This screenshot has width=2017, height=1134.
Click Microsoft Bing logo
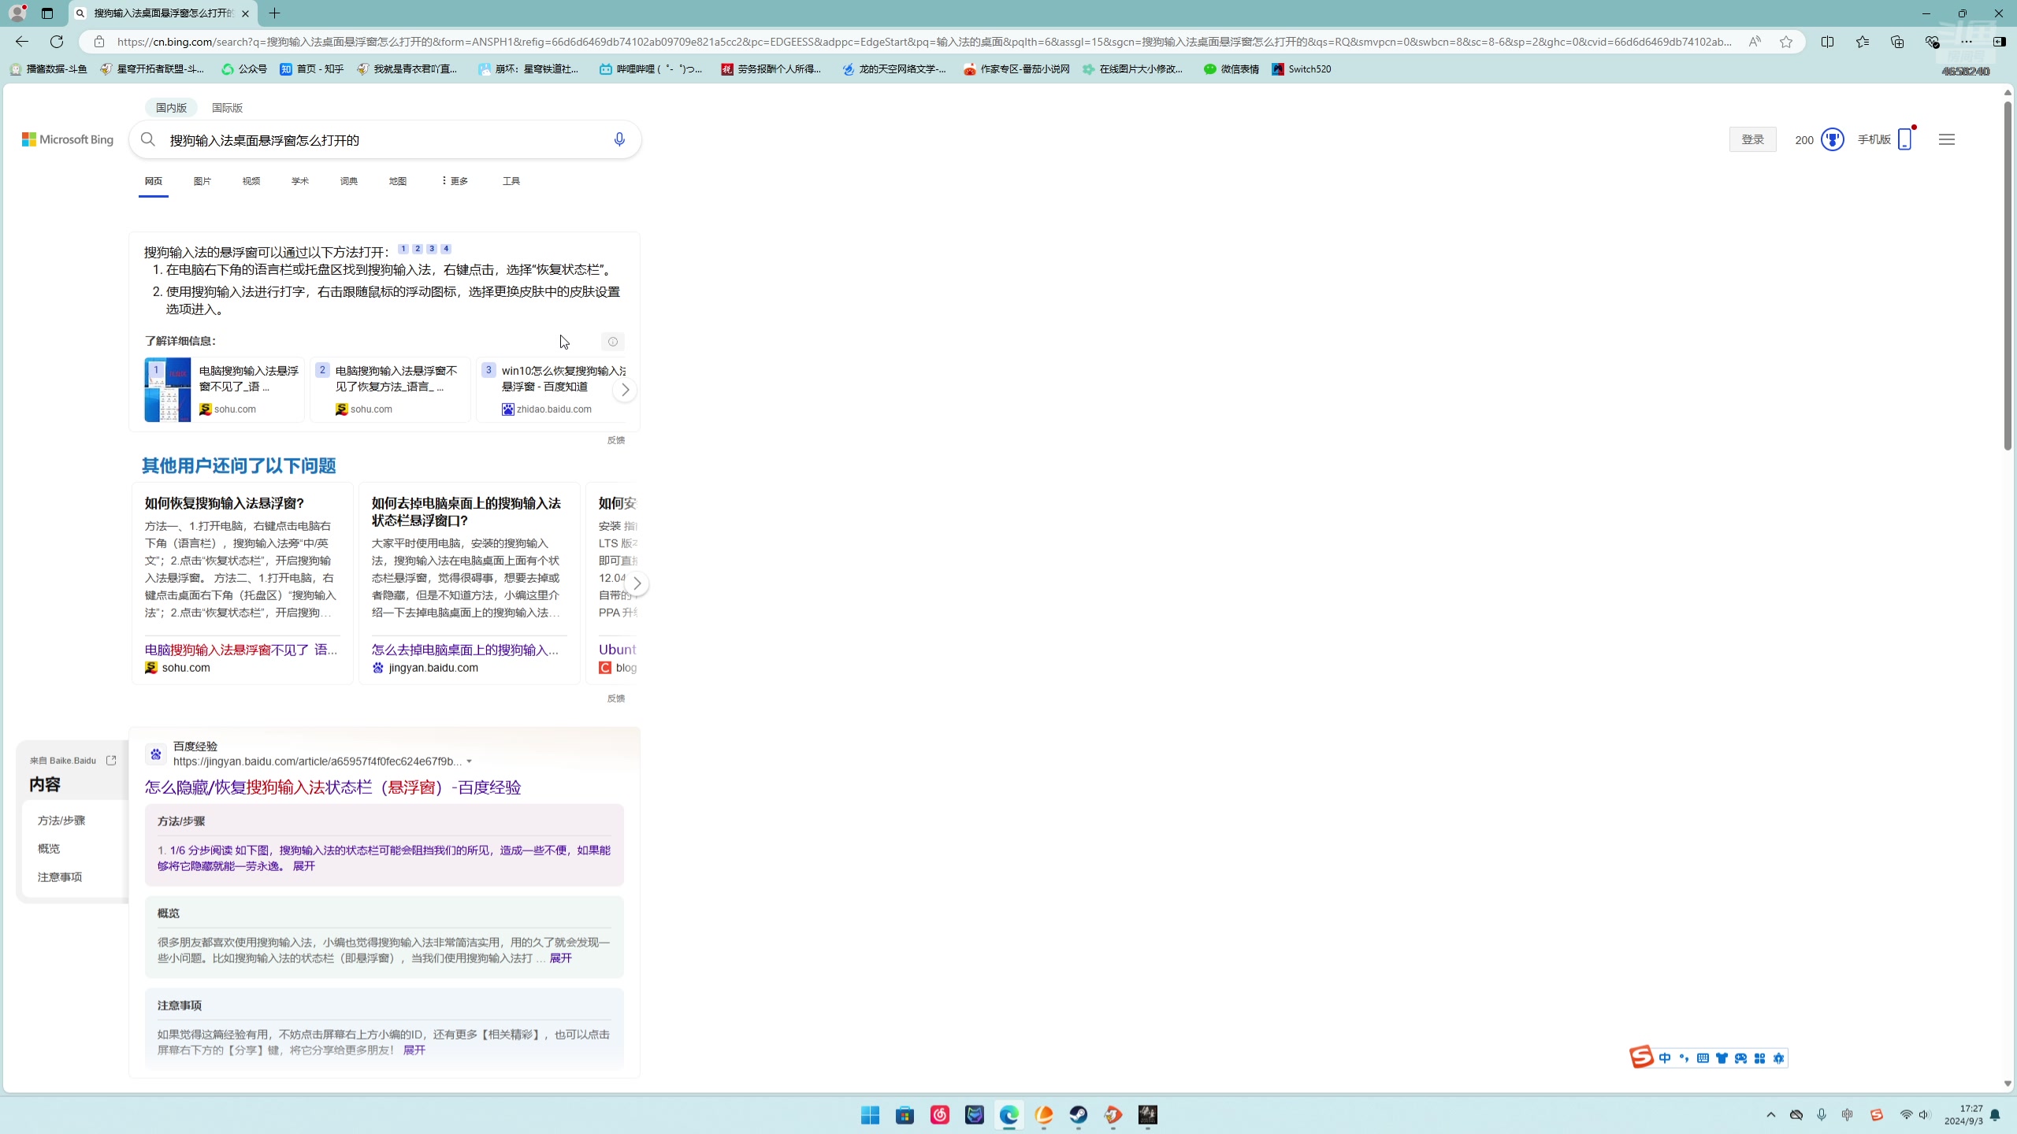(x=68, y=139)
